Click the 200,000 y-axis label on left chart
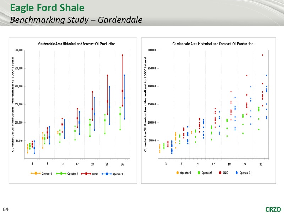Viewport: 284px width, 213px height. coord(19,86)
